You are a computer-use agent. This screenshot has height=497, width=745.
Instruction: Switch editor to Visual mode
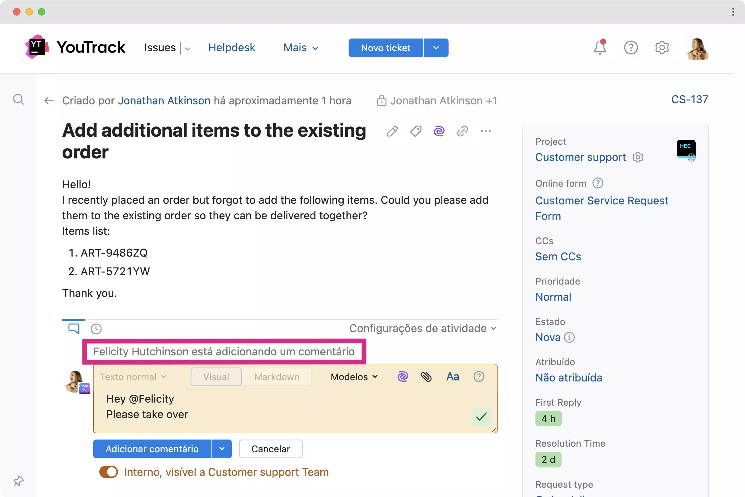click(216, 376)
